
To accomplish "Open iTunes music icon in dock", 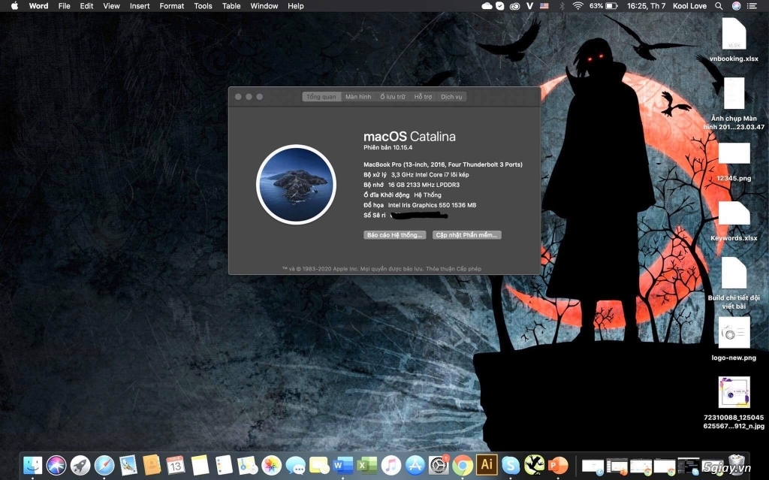I will pyautogui.click(x=391, y=465).
